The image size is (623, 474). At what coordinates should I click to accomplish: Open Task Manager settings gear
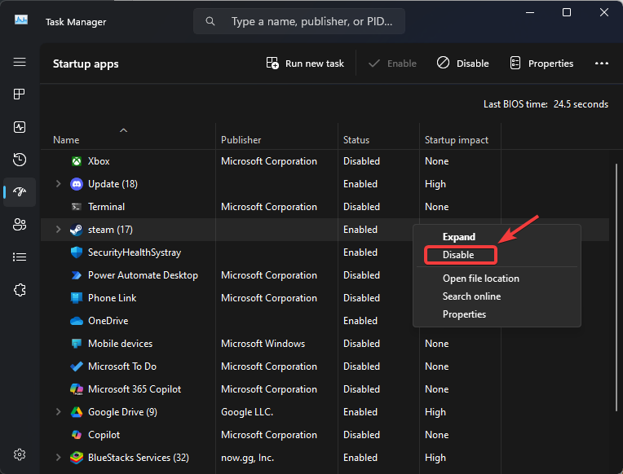click(20, 454)
